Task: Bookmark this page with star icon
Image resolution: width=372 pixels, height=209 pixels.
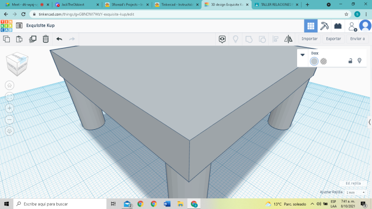Action: pos(347,14)
